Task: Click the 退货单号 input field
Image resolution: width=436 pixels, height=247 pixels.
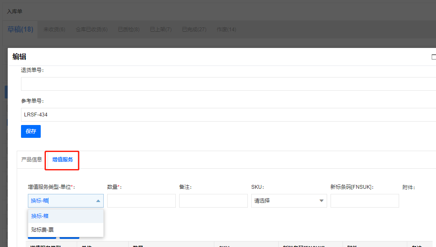Action: 229,84
